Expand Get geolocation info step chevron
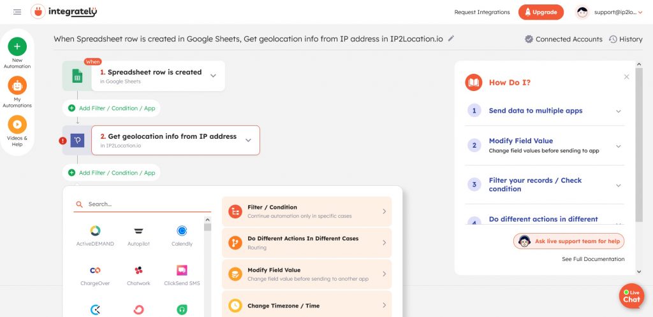Viewport: 653px width, 317px height. pos(249,140)
